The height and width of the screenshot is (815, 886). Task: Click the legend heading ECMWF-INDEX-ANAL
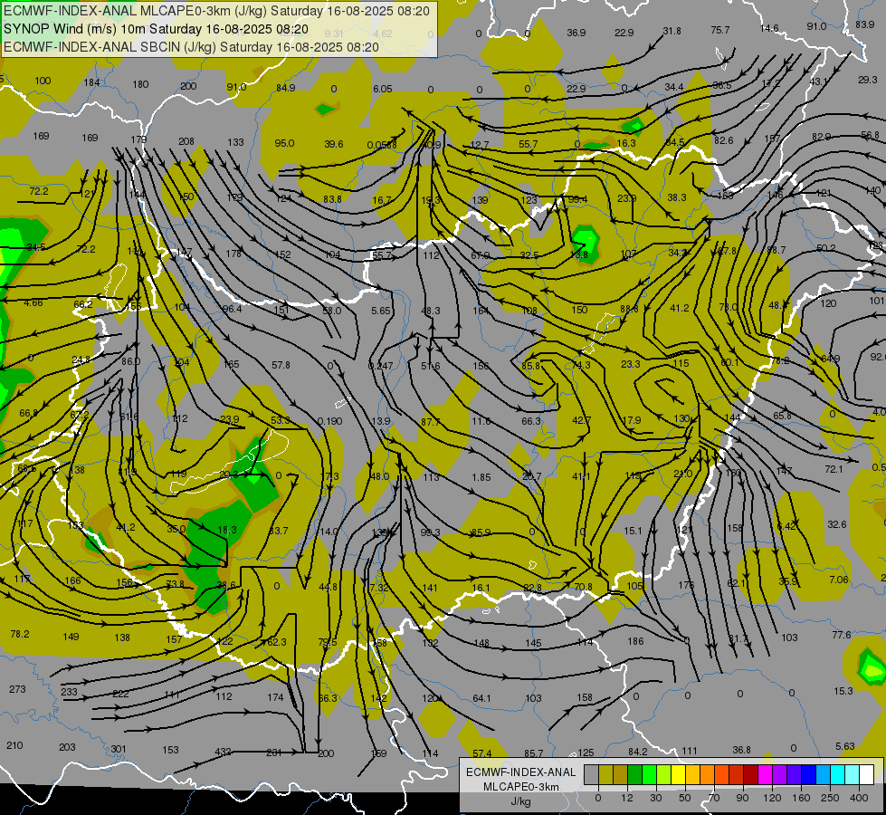(x=521, y=772)
